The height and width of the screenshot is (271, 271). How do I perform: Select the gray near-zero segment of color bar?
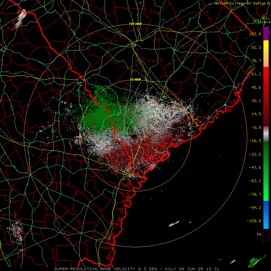pos(266,134)
